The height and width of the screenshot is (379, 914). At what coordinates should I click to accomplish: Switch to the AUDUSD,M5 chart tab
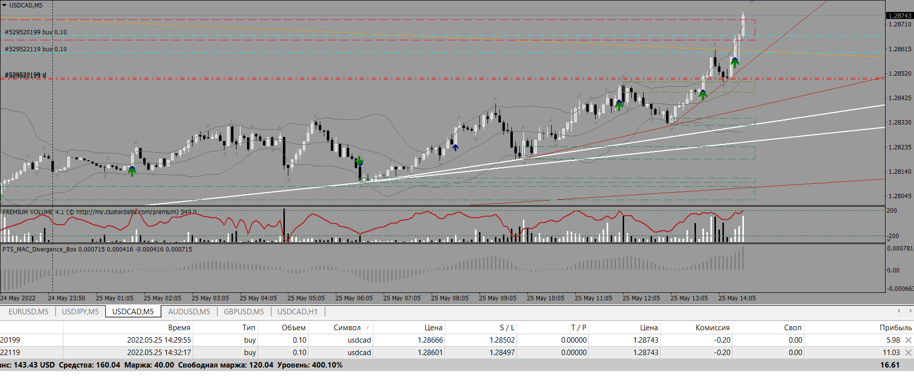[x=189, y=312]
